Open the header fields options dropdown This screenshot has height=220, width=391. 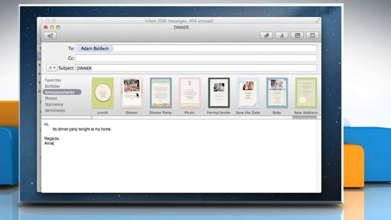[x=51, y=68]
